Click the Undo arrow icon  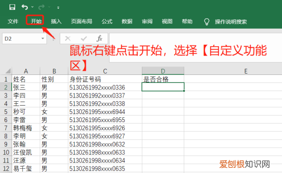pos(24,7)
